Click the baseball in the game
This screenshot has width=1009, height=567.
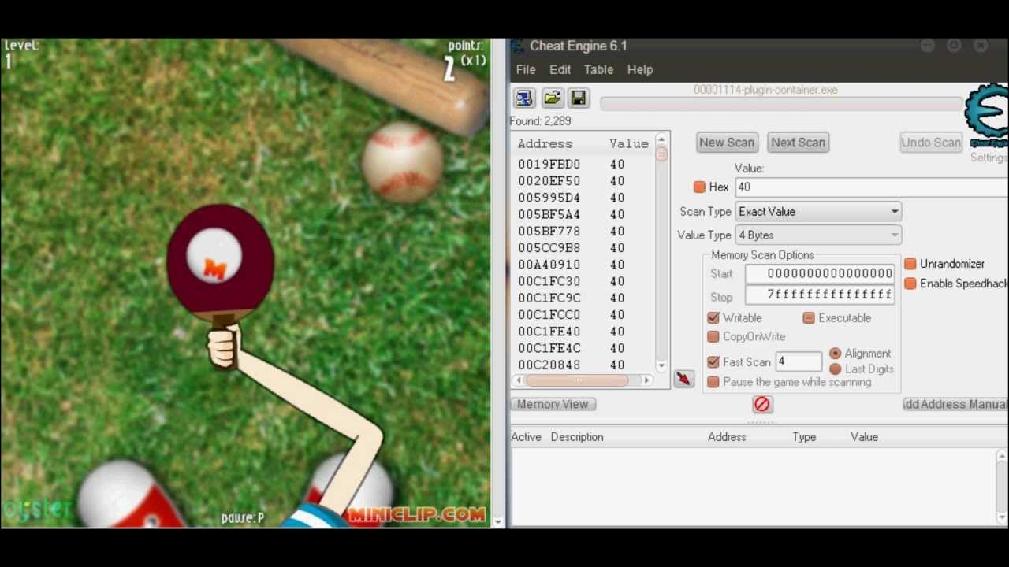click(402, 163)
